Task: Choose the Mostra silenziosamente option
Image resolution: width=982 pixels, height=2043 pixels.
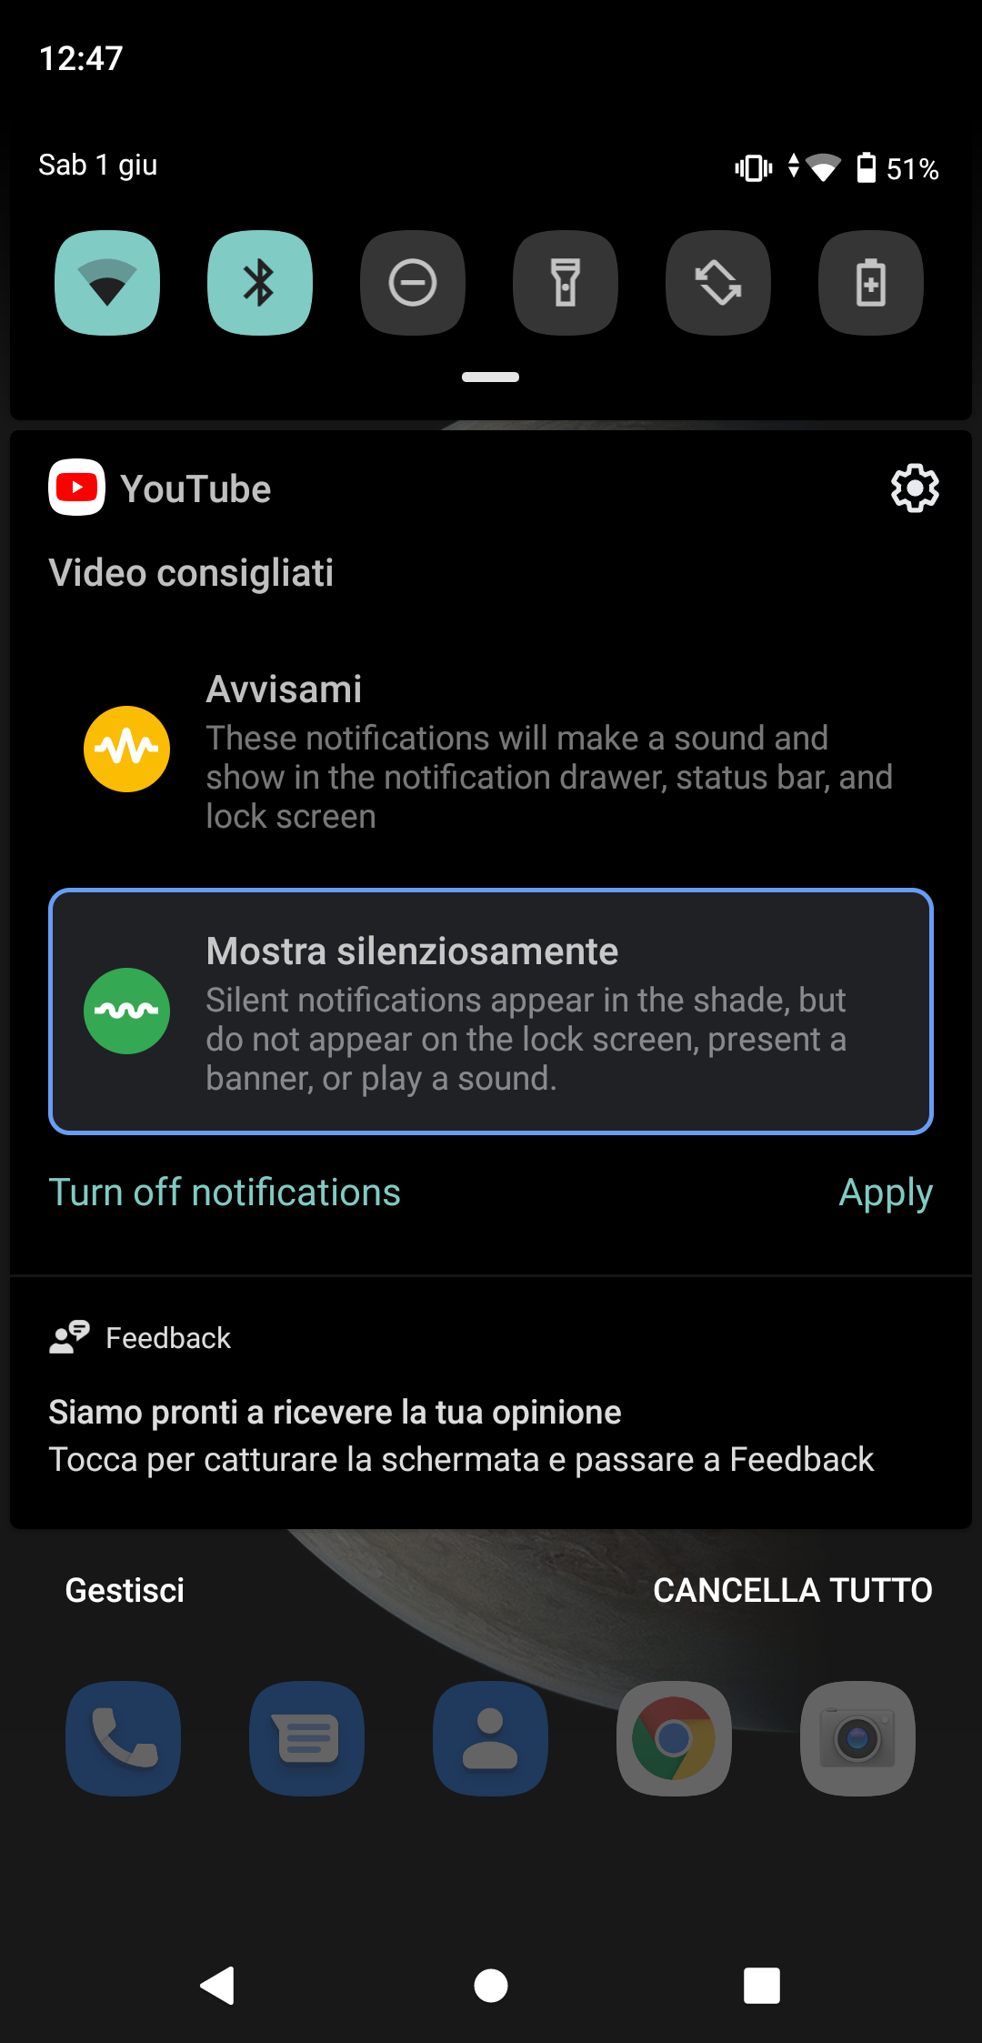Action: pyautogui.click(x=491, y=1011)
